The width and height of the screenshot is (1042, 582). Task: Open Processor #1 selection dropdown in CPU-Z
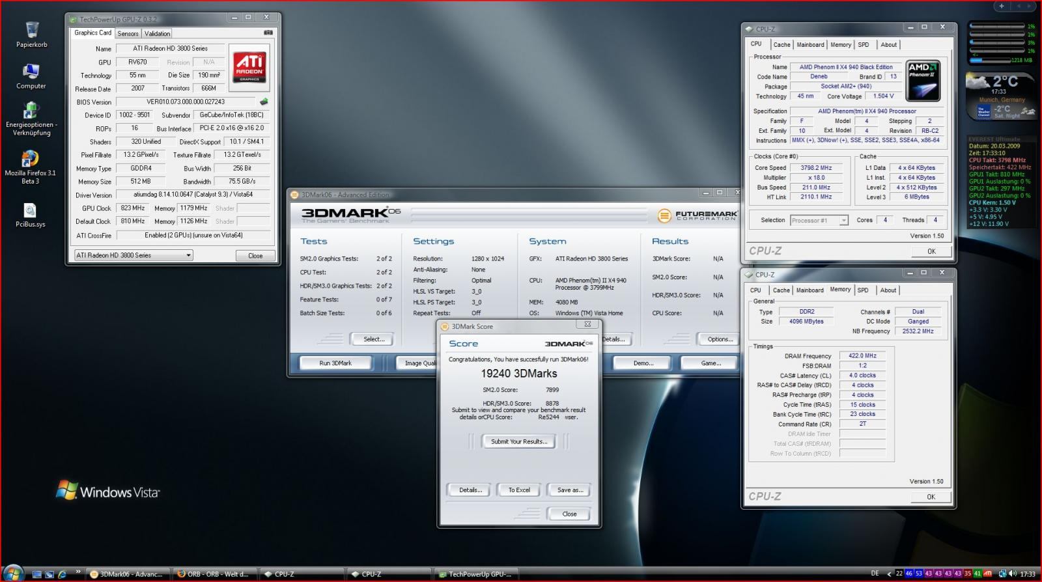(819, 220)
